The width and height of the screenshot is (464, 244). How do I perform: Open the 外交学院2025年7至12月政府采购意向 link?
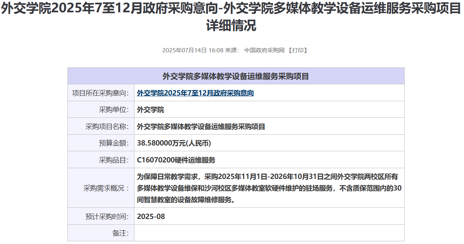coord(195,93)
